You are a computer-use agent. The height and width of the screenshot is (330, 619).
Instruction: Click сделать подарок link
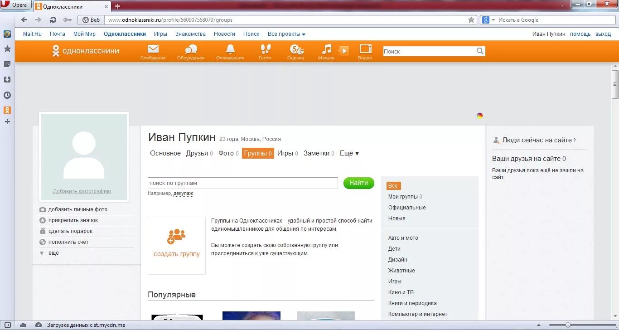71,231
